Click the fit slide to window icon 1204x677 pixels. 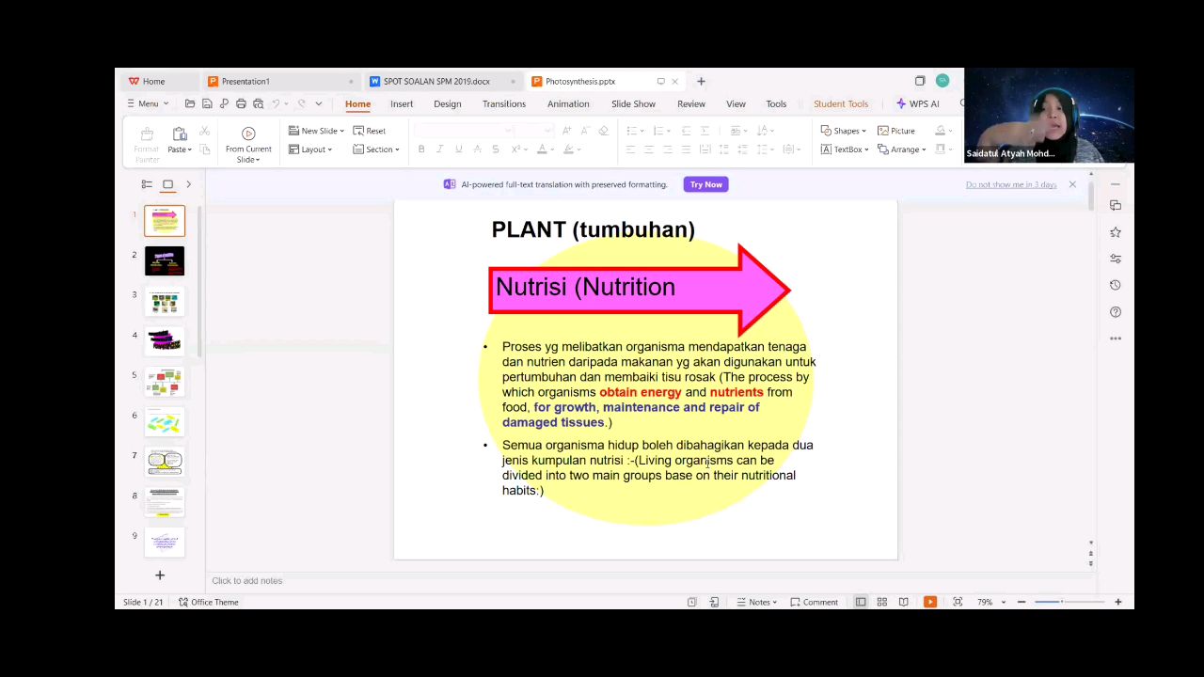click(x=958, y=602)
